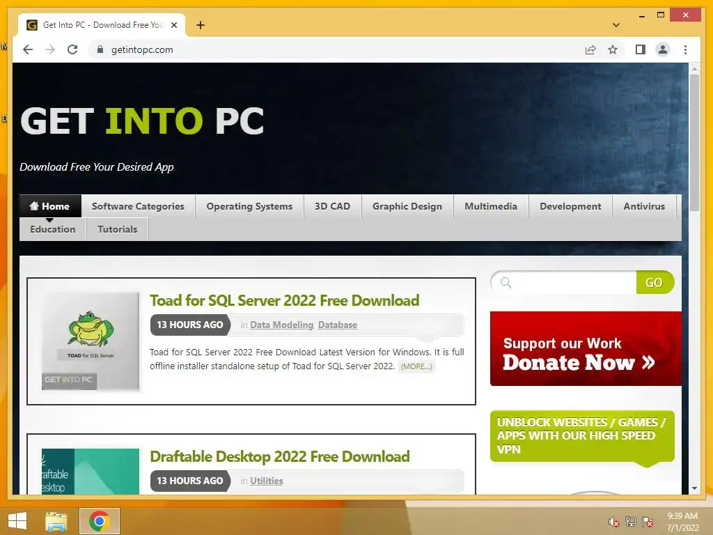
Task: Open the Chrome profile avatar
Action: pos(663,49)
